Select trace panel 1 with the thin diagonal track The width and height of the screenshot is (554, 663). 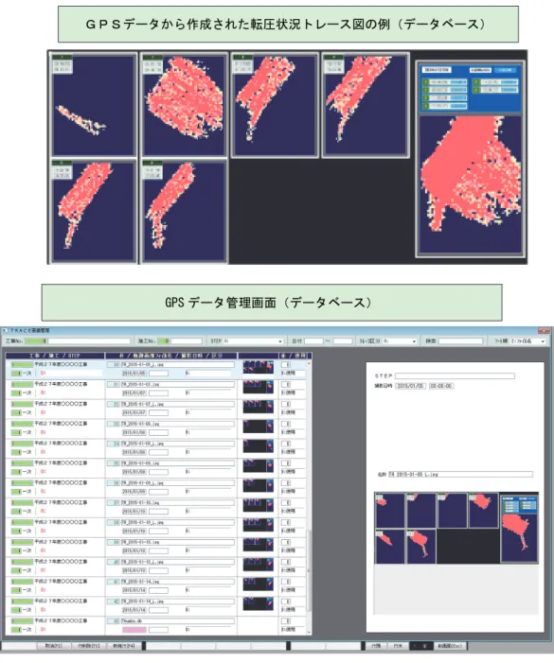[94, 104]
